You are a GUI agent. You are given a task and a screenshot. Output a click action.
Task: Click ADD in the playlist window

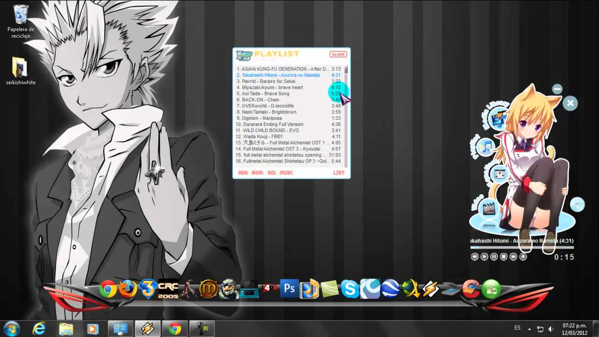coord(243,173)
